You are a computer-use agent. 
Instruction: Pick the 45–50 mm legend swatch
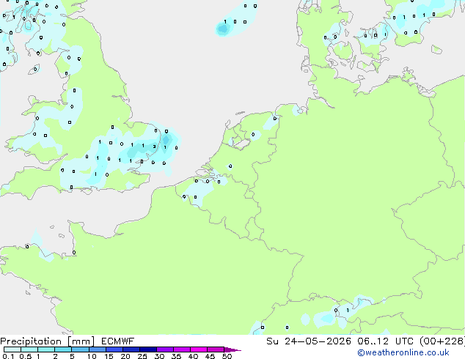pos(216,349)
